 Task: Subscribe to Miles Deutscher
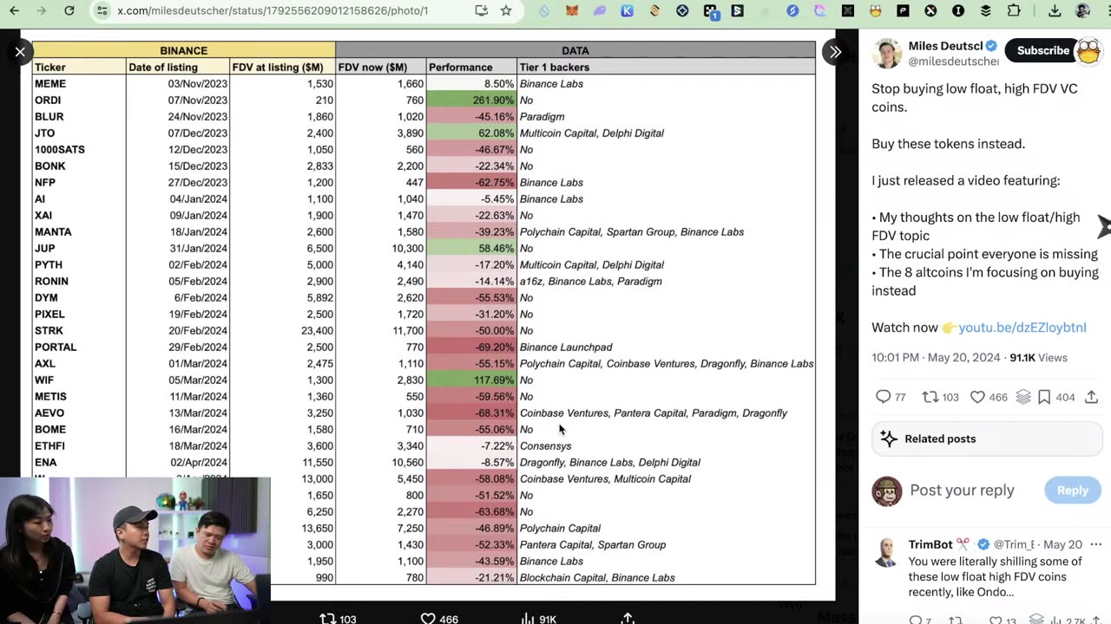[1042, 50]
